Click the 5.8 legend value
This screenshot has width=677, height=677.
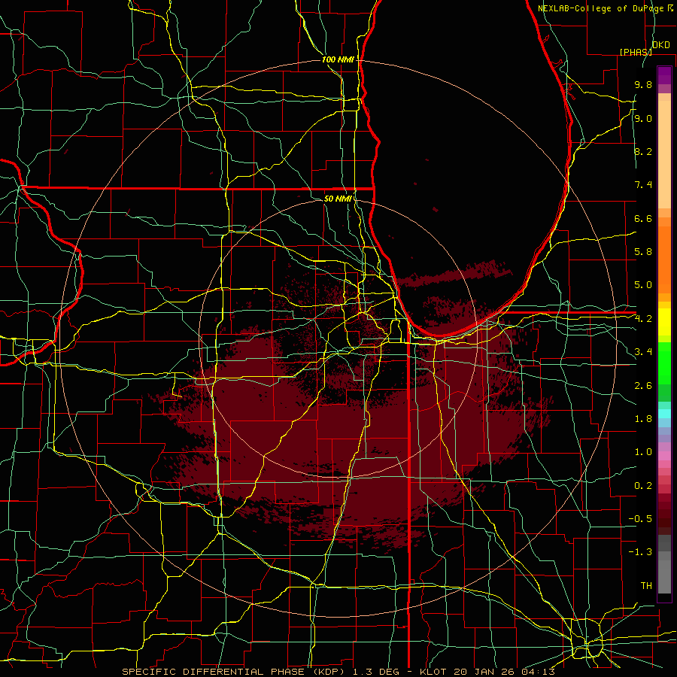click(x=643, y=252)
